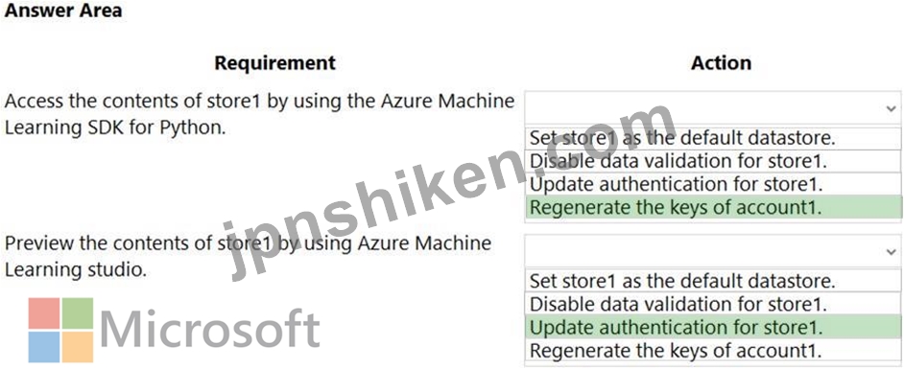Pick 'Update authentication for store1' in first list
This screenshot has width=904, height=369.
click(713, 184)
